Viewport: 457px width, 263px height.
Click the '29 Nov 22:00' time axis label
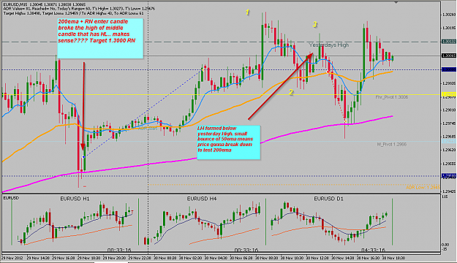[x=140, y=258]
